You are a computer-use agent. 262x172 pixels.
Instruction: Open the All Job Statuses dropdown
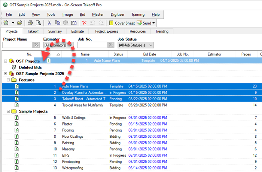pos(135,45)
